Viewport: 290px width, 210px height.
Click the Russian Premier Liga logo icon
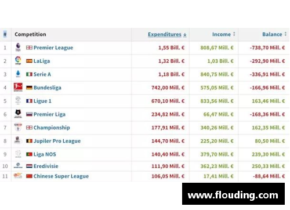[x=18, y=114]
